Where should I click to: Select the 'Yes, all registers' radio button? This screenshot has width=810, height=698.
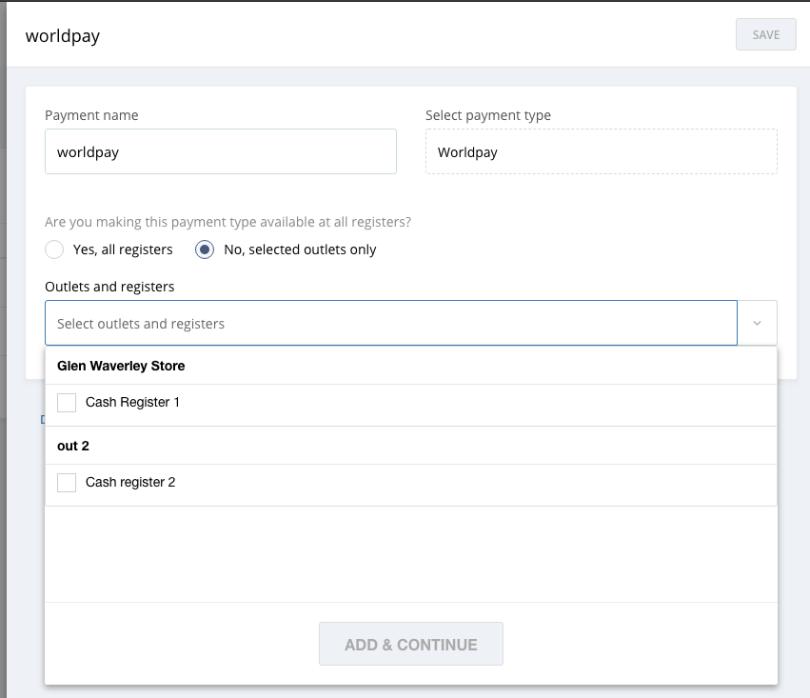(x=54, y=249)
